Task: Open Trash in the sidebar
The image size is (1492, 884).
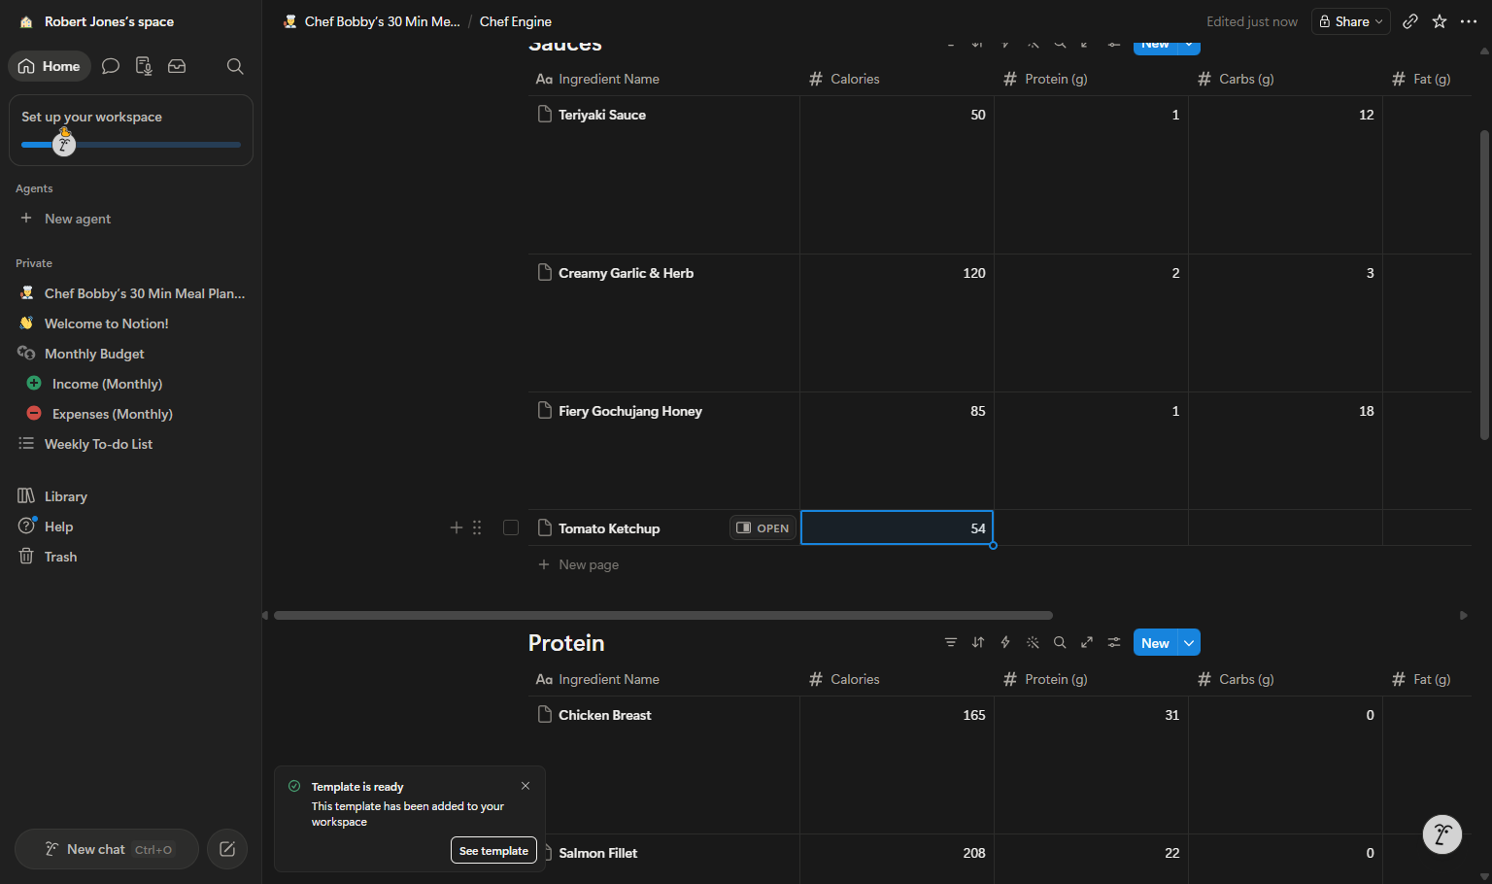Action: 131,557
